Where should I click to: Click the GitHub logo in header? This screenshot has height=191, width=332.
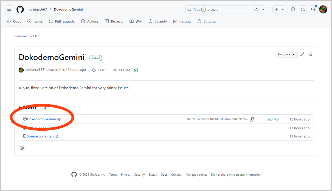pyautogui.click(x=20, y=9)
